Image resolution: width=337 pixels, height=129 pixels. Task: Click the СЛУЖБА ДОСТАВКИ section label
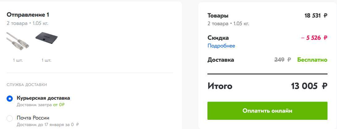(27, 85)
